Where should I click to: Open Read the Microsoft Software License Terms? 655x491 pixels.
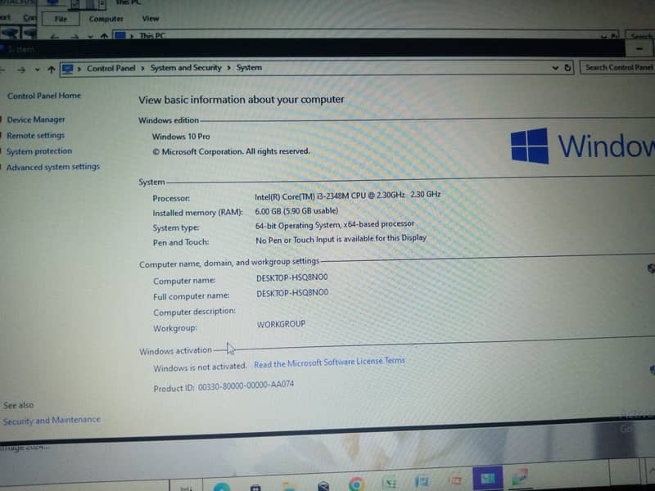pos(329,363)
